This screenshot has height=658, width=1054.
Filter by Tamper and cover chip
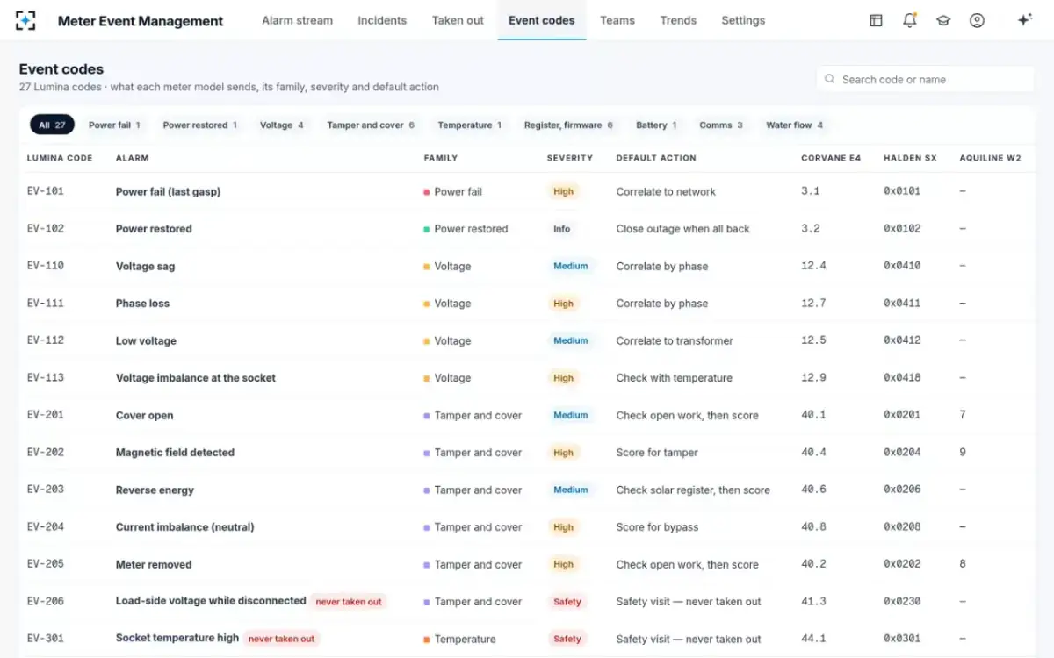coord(371,125)
